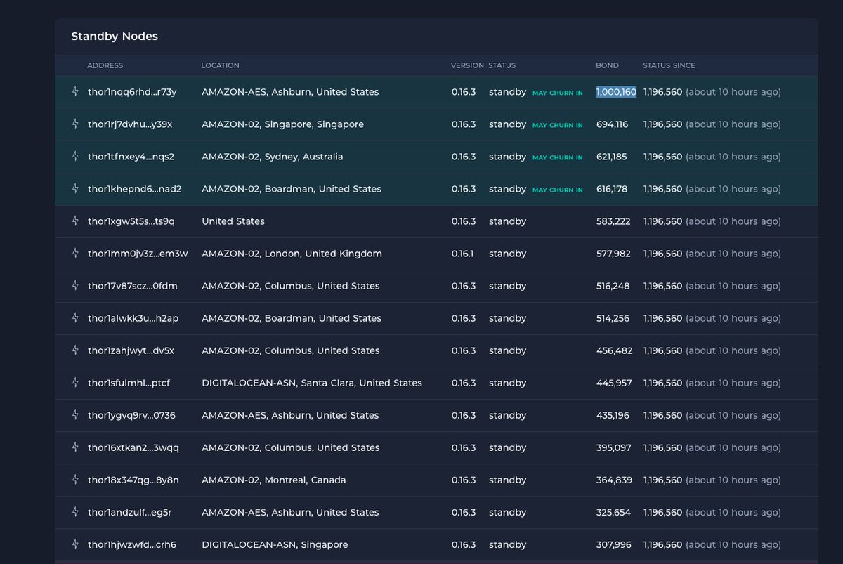Click bond value 621,185
Image resolution: width=843 pixels, height=564 pixels.
coord(612,157)
